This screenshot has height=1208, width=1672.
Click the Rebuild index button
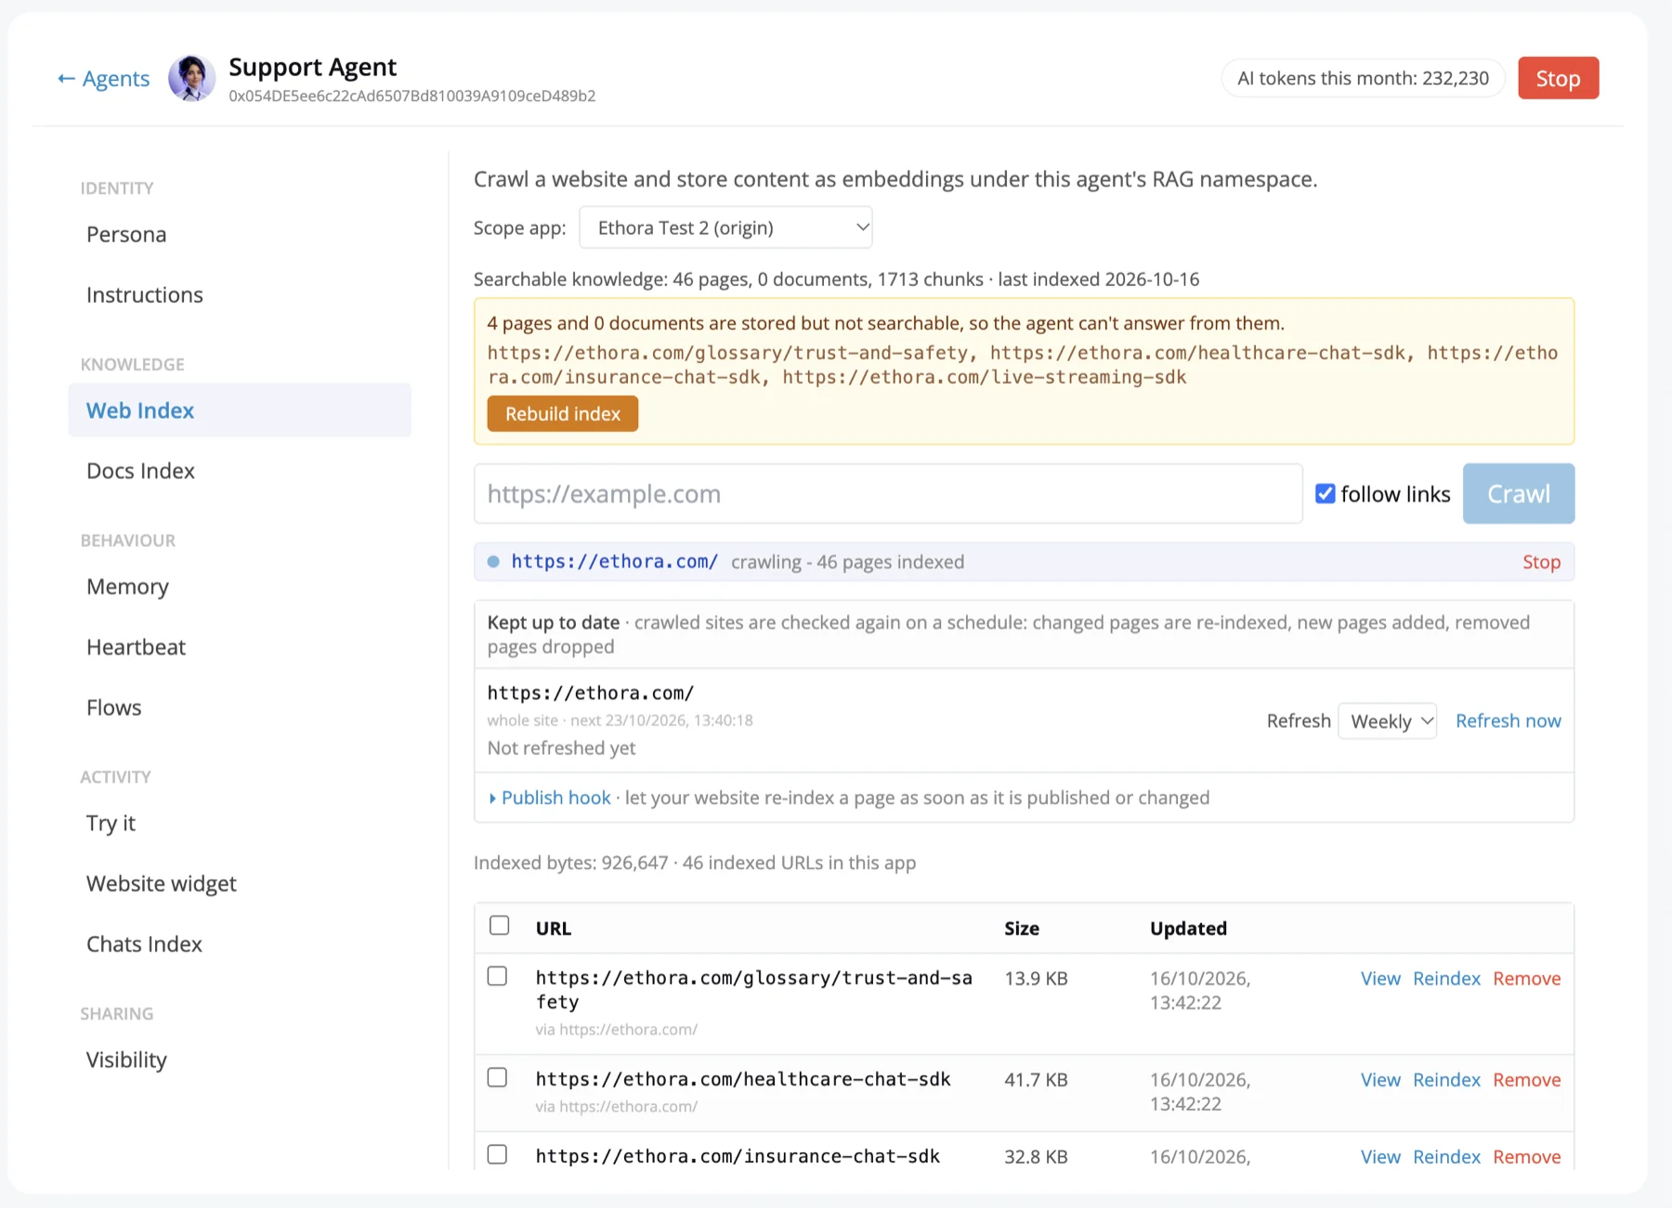(562, 414)
